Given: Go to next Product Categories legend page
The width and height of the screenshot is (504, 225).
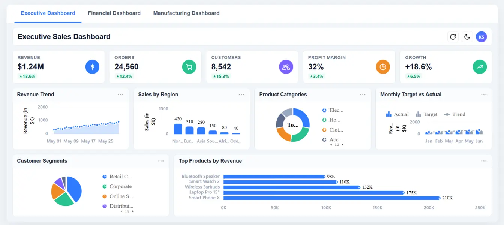Looking at the screenshot, I should click(342, 145).
